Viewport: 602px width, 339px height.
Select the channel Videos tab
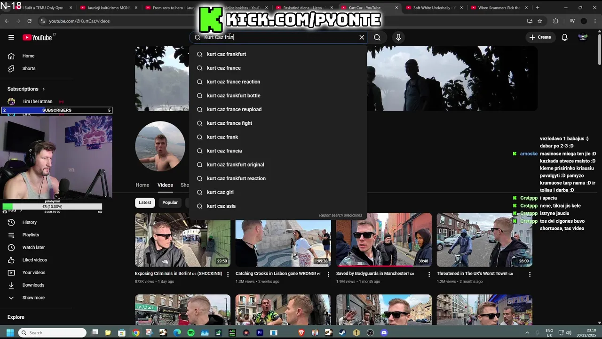[165, 185]
